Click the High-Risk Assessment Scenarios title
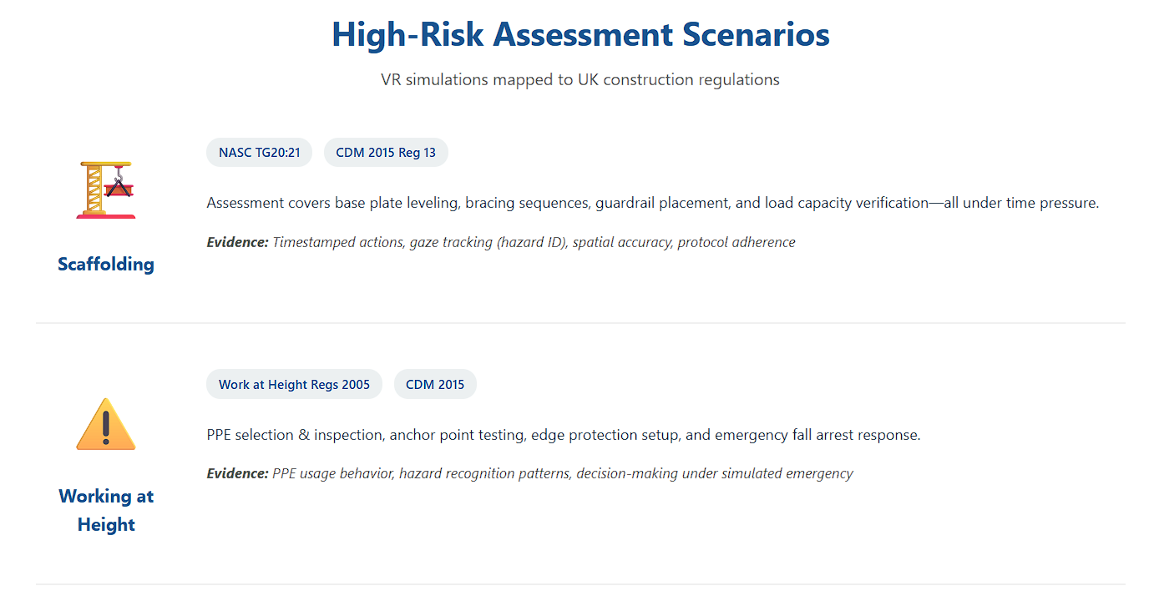 pos(580,35)
